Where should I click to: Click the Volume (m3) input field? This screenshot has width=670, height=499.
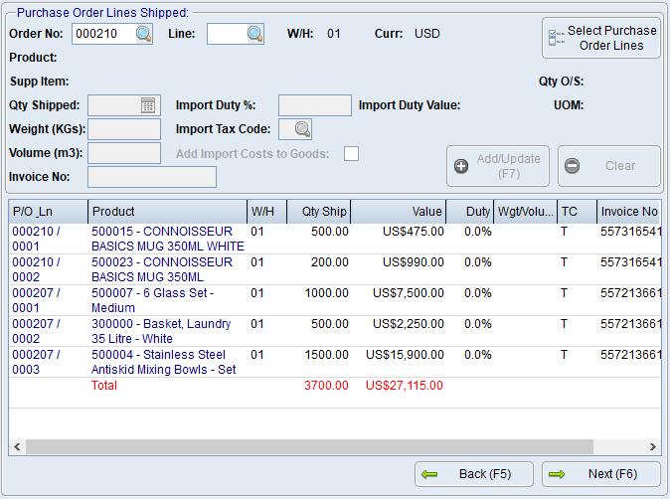(x=124, y=153)
